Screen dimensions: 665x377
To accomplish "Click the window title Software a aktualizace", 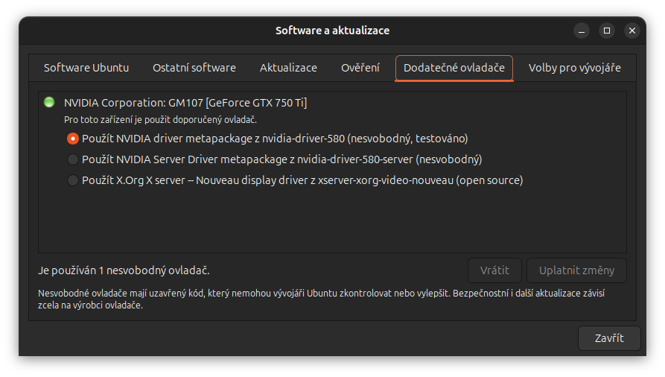I will pos(332,31).
